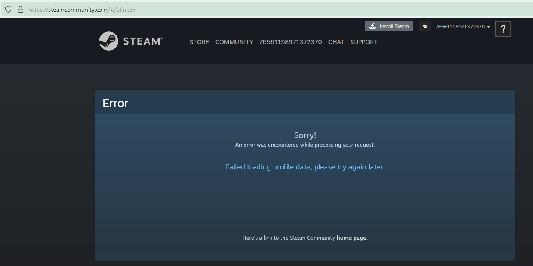Open the SUPPORT menu item

click(x=364, y=42)
